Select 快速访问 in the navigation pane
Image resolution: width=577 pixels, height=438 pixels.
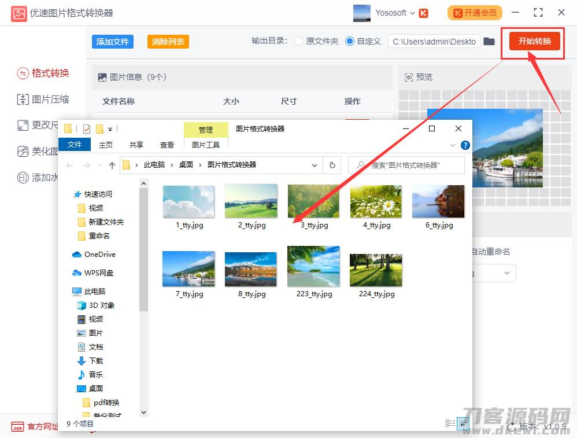(98, 194)
